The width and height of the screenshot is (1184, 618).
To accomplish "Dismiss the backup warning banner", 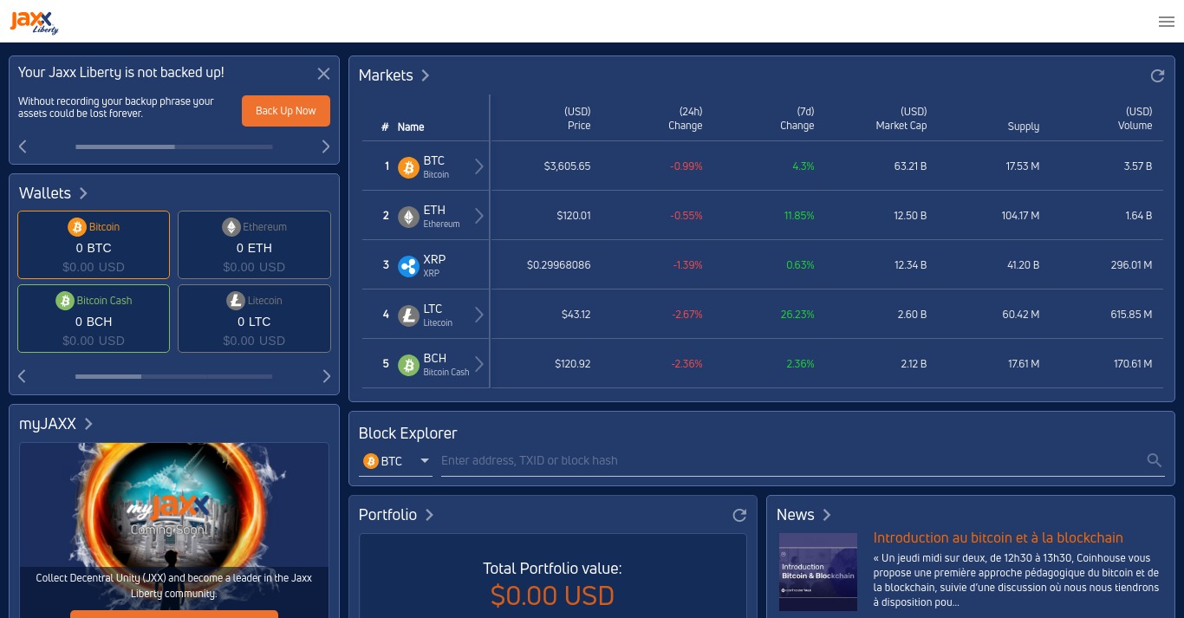I will (323, 74).
